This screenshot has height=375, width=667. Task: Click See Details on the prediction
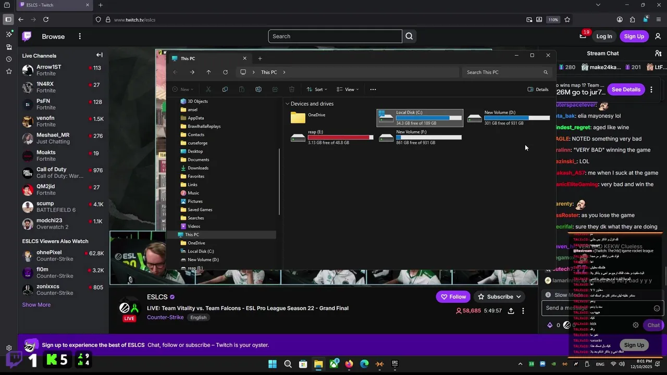(x=626, y=90)
